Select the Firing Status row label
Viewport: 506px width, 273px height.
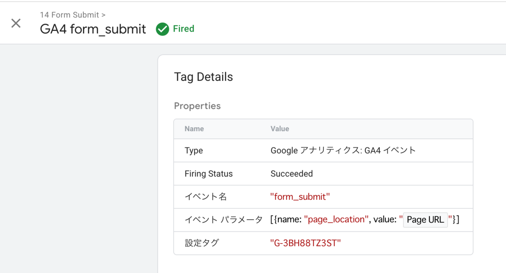click(x=208, y=174)
